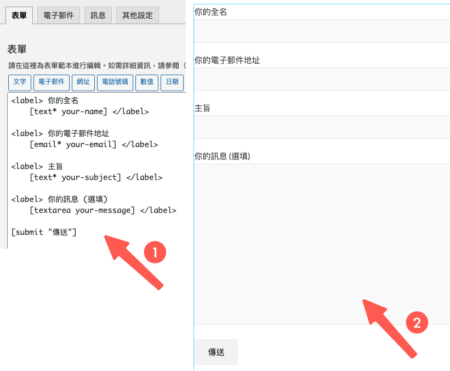
Task: Click the [submit "傳送"] code line
Action: [44, 232]
